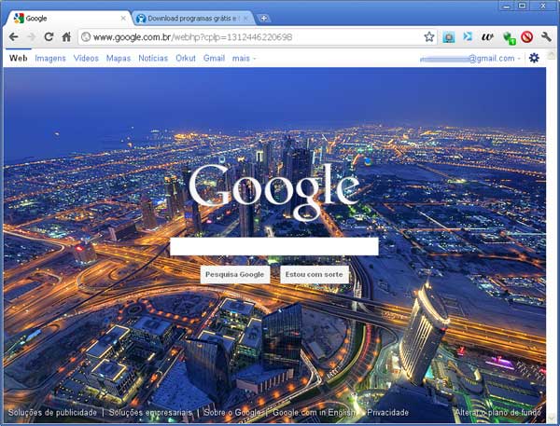The width and height of the screenshot is (560, 426).
Task: Select 'Imagens' in the Google bar
Action: (x=50, y=58)
